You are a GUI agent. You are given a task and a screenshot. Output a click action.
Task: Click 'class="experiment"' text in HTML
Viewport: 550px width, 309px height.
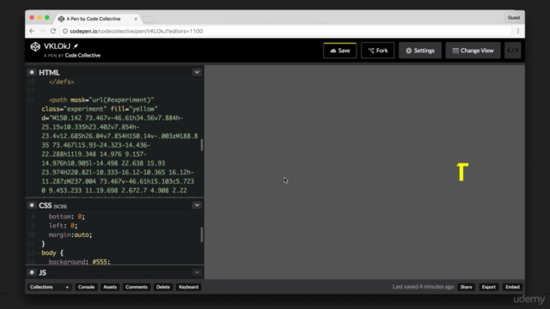74,109
